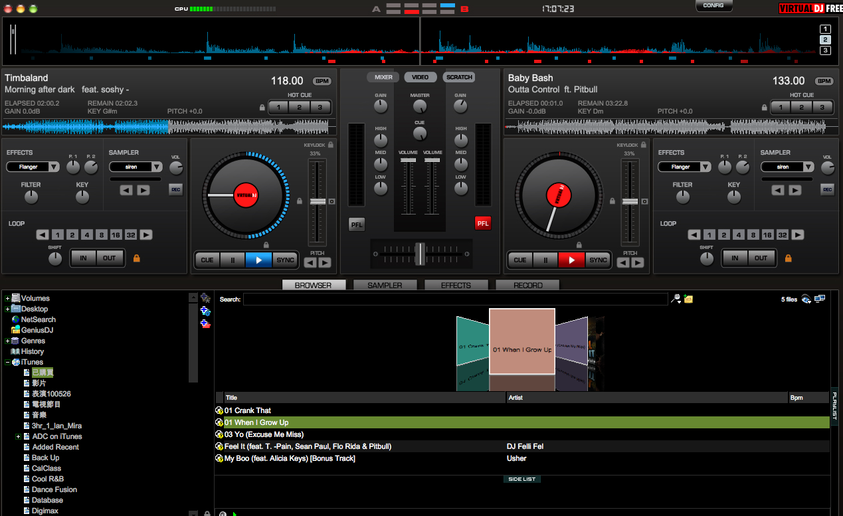This screenshot has width=843, height=516.
Task: Click the track icon beside '01 Crank That'
Action: tap(219, 410)
